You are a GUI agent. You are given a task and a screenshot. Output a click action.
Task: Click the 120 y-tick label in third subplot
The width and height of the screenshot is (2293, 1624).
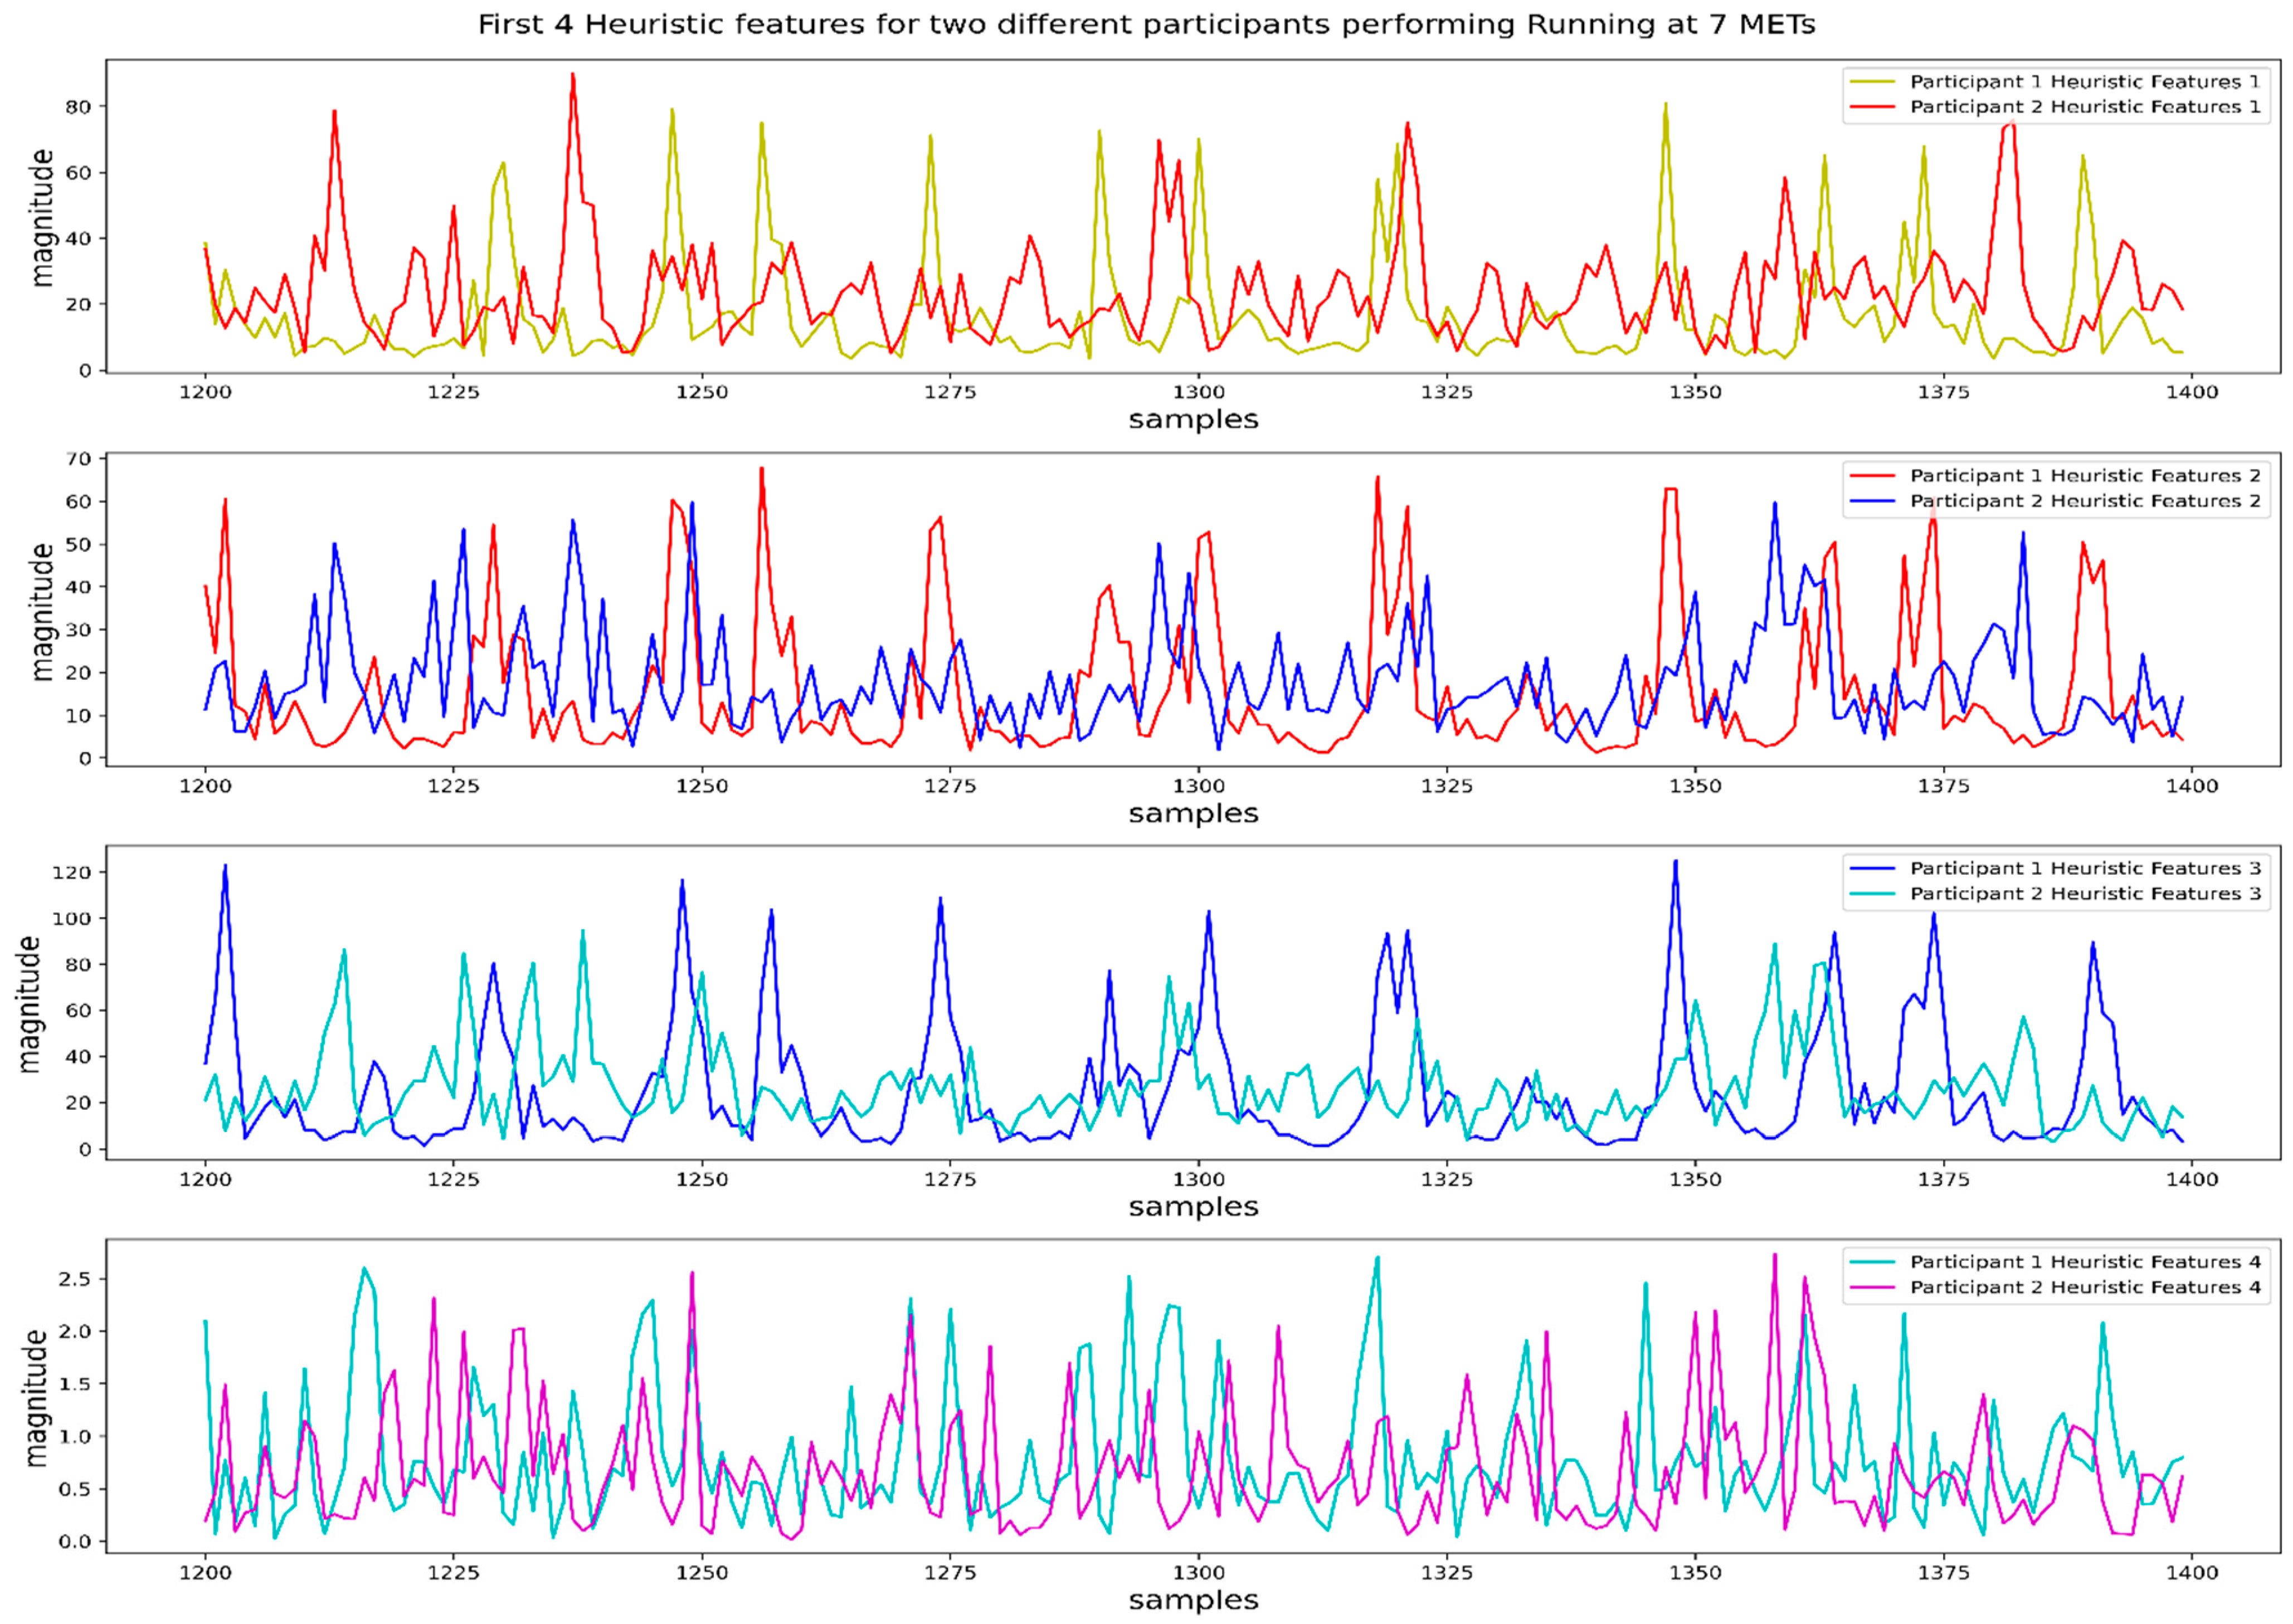[x=71, y=872]
